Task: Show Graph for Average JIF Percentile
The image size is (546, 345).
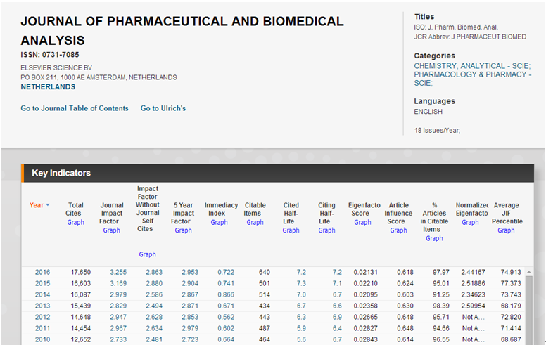Action: pyautogui.click(x=506, y=230)
